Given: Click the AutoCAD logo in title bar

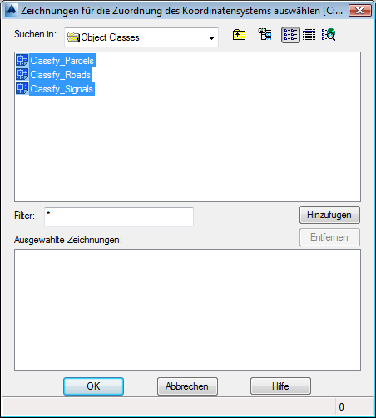Looking at the screenshot, I should point(12,10).
